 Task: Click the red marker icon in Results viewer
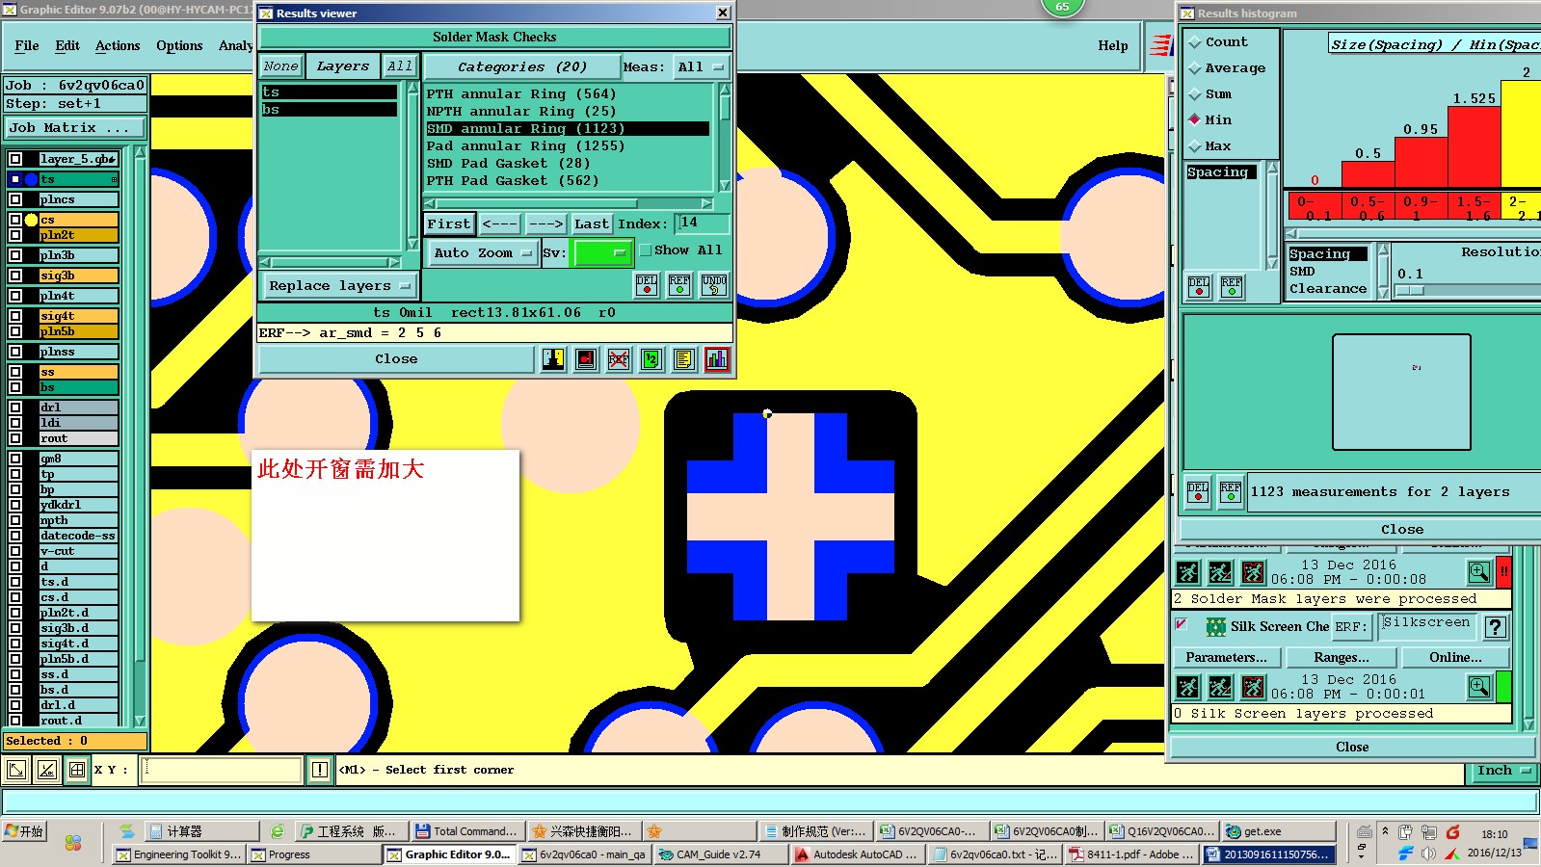click(586, 359)
